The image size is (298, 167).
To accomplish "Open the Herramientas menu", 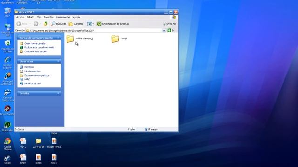I will tap(63, 17).
